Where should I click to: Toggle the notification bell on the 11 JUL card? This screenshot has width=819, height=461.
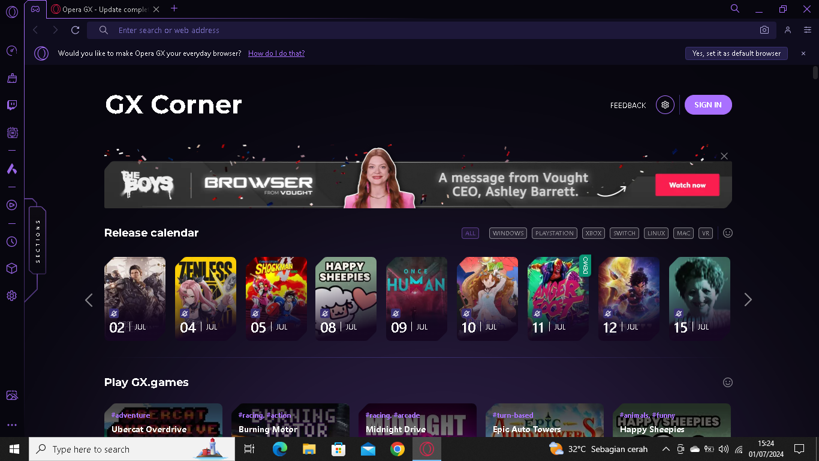point(537,313)
